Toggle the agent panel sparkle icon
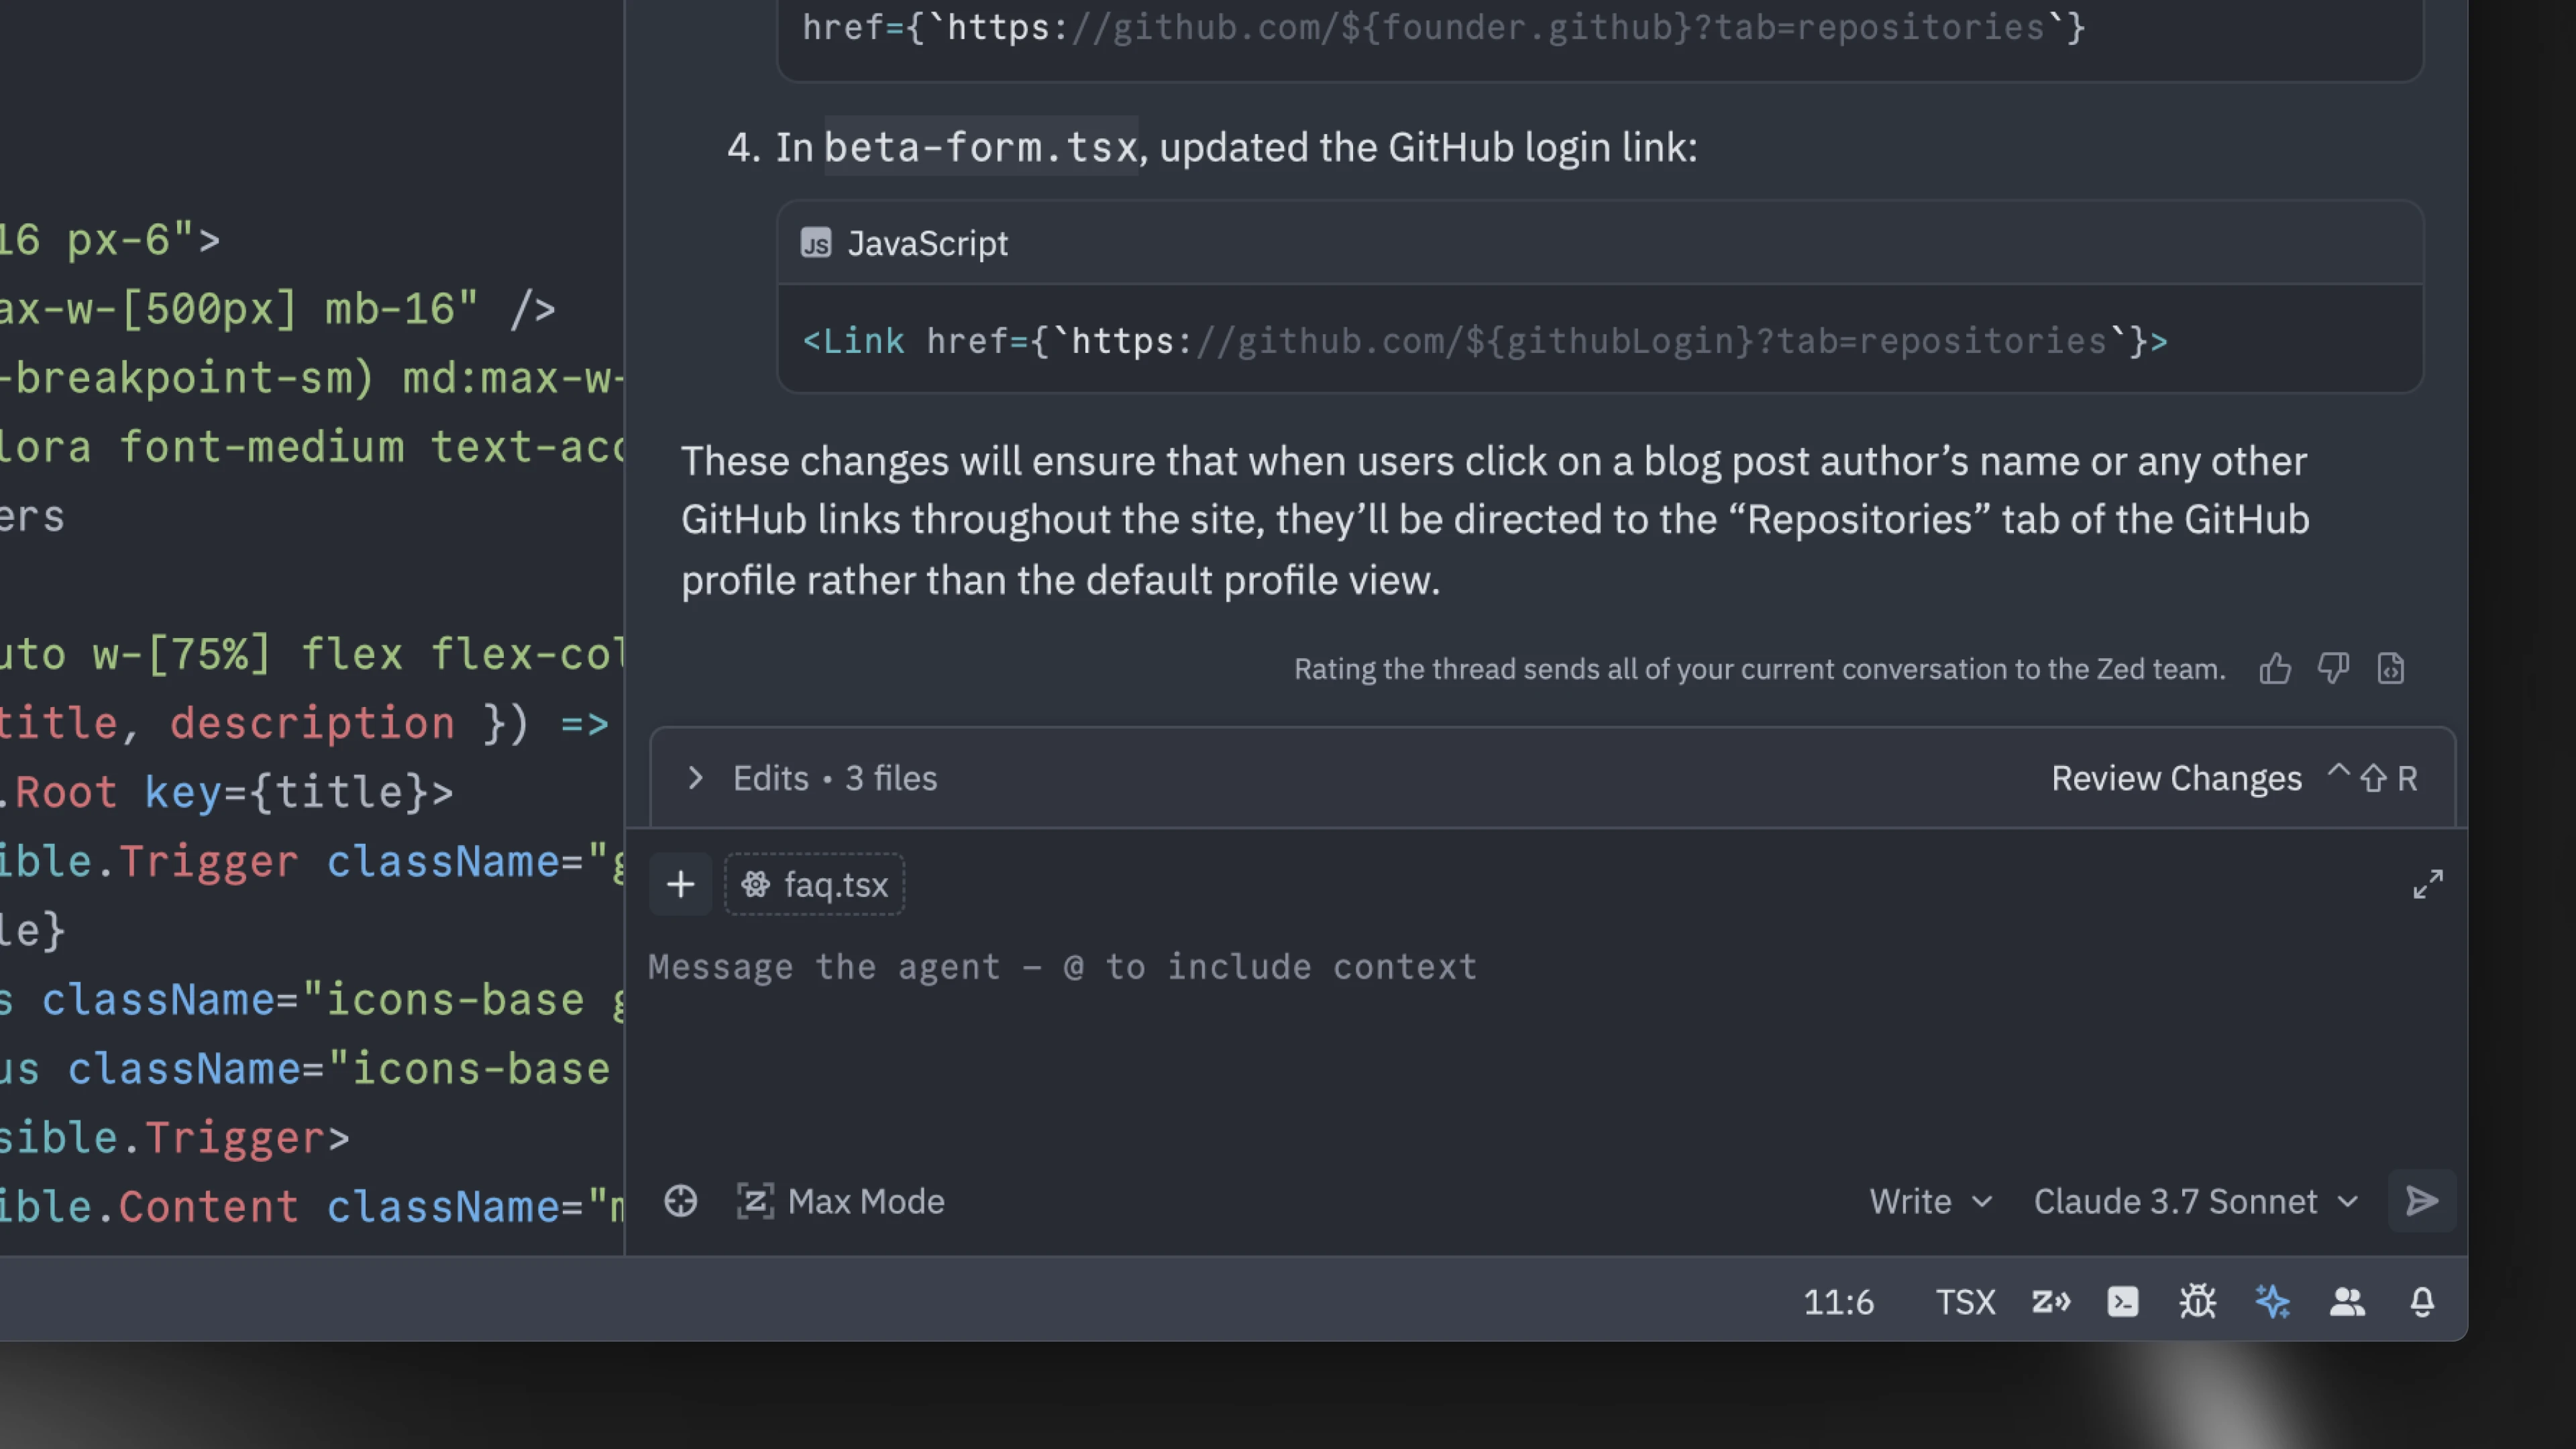2576x1449 pixels. [2272, 1302]
